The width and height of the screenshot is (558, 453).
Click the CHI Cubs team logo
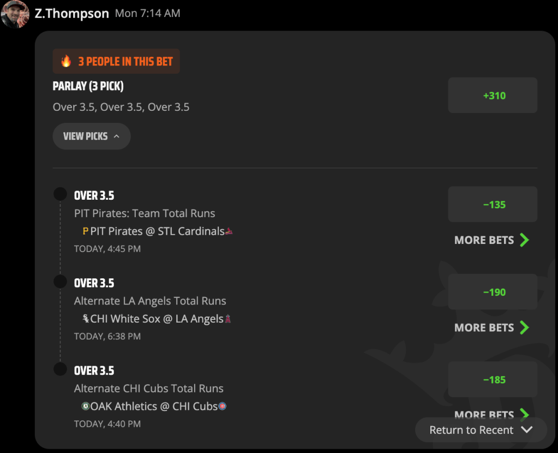point(222,406)
